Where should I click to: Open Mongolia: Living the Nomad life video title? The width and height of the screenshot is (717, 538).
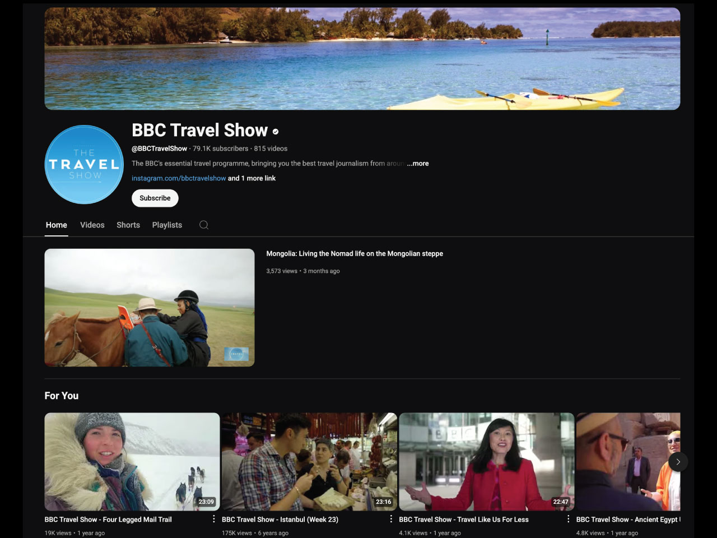coord(355,254)
